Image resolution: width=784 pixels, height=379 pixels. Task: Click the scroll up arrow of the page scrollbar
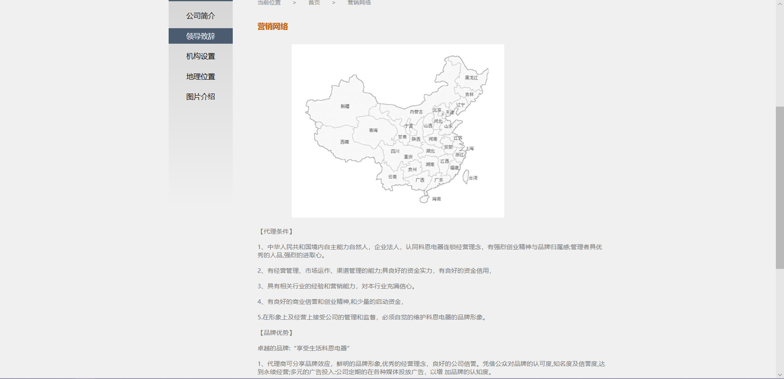pos(780,4)
